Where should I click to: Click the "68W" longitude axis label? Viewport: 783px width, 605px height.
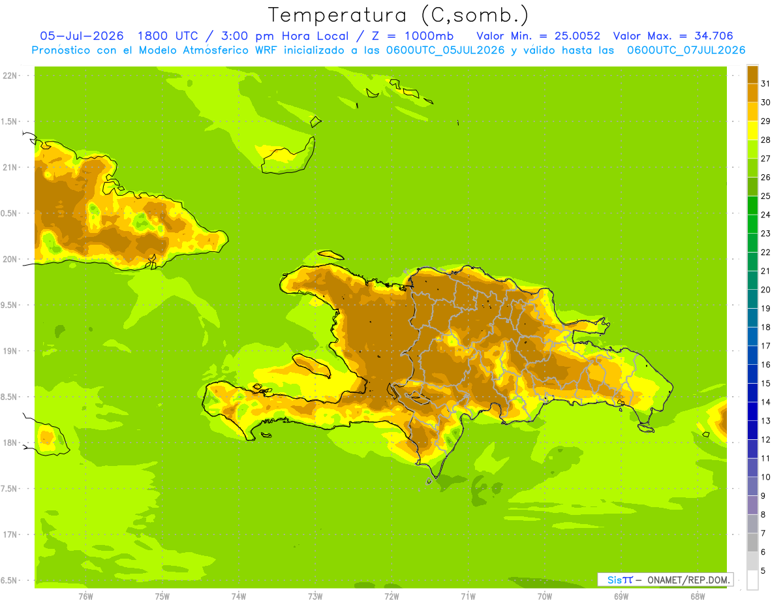tap(698, 596)
